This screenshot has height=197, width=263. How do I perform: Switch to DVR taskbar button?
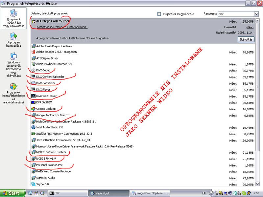tap(67, 193)
